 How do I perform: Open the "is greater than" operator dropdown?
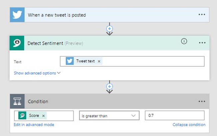pos(109,116)
